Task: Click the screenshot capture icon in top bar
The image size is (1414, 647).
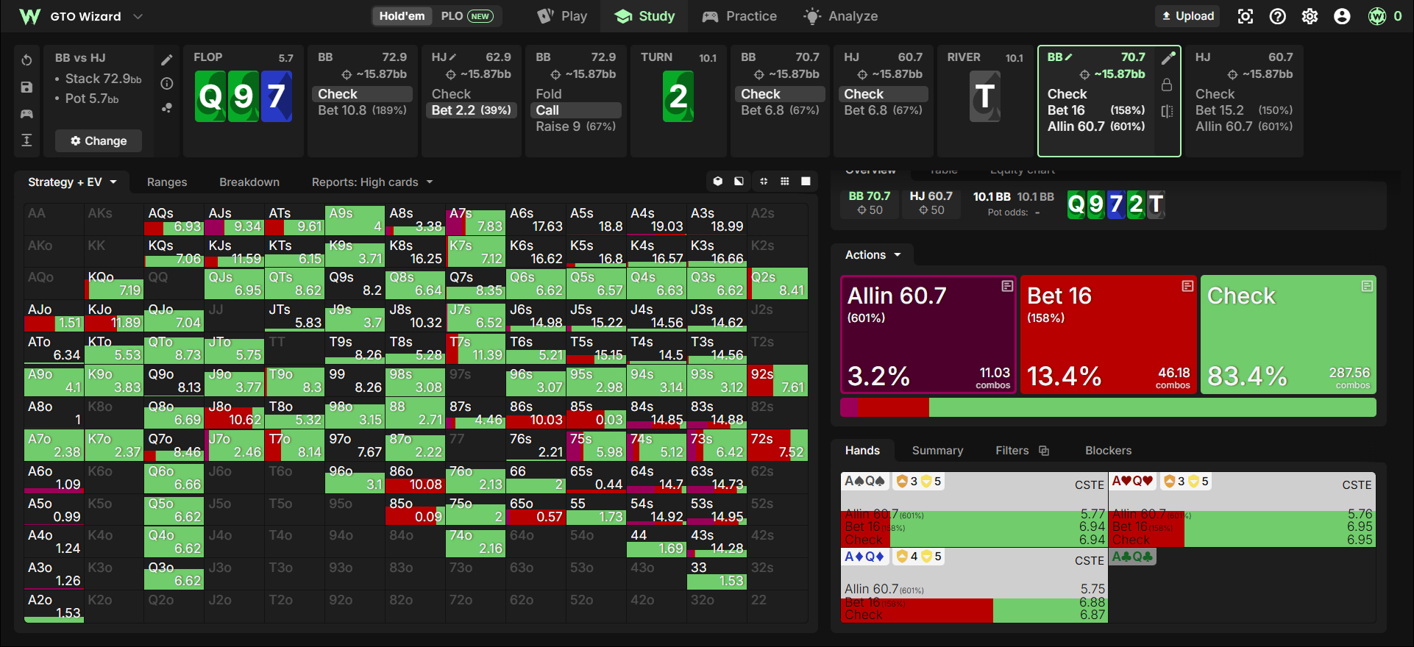Action: [x=1245, y=16]
